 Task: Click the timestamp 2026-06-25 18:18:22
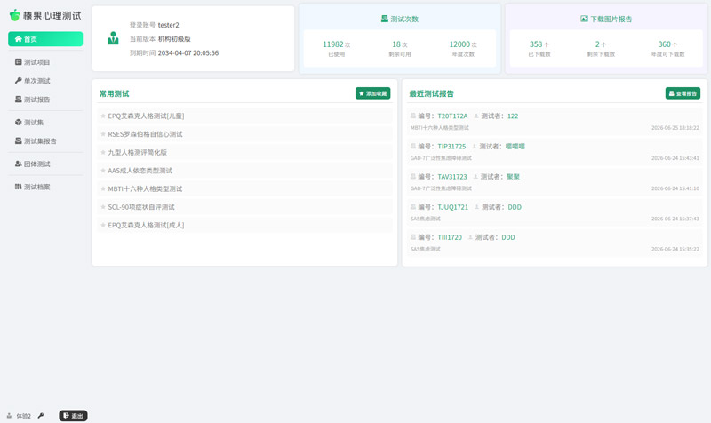[x=675, y=128]
